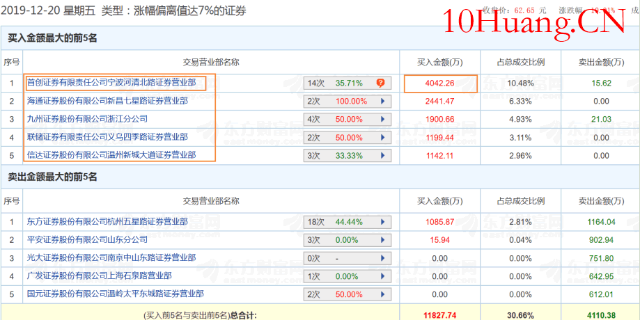Select sell amount 612.01
The width and height of the screenshot is (640, 320).
(x=601, y=294)
